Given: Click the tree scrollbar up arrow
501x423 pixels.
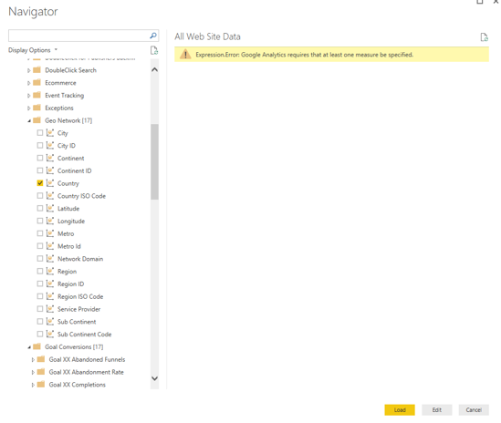Looking at the screenshot, I should tap(154, 69).
